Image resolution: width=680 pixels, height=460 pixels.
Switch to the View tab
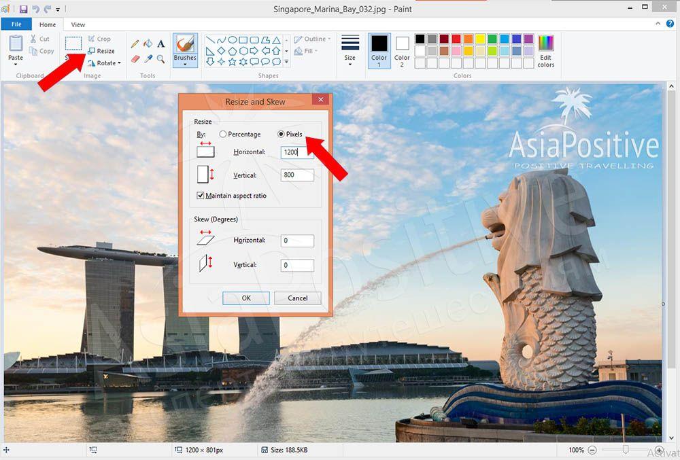(x=78, y=24)
